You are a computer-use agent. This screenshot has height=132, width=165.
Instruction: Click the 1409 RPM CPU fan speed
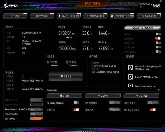[54, 65]
